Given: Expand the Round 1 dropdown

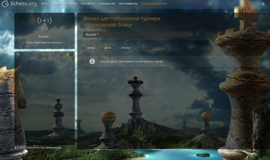Looking at the screenshot, I should pyautogui.click(x=138, y=34).
